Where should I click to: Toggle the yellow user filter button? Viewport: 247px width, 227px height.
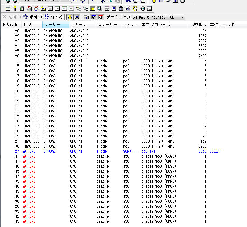point(70,17)
